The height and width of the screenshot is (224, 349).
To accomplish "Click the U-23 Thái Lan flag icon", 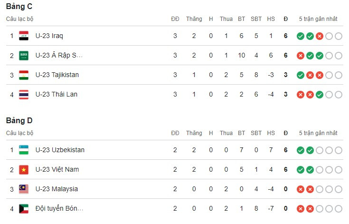I will (24, 94).
